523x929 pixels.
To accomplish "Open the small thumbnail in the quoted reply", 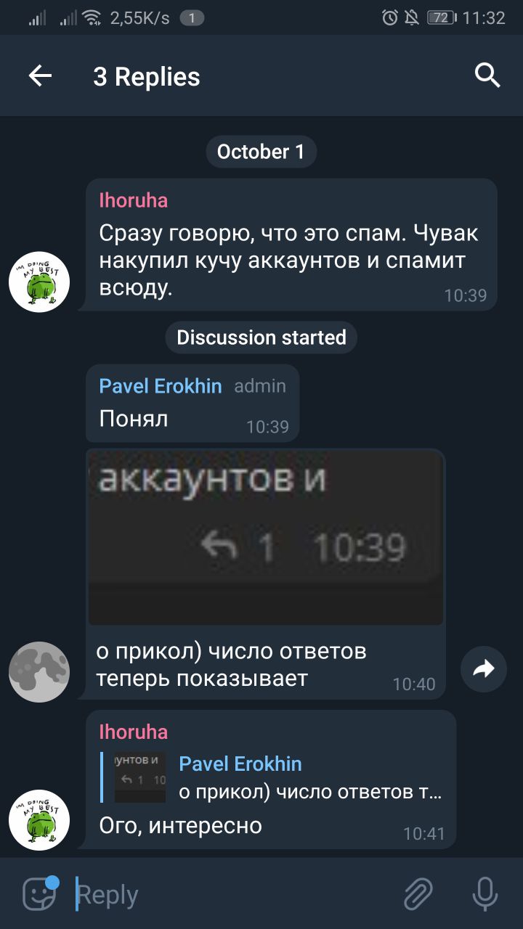I will (140, 777).
